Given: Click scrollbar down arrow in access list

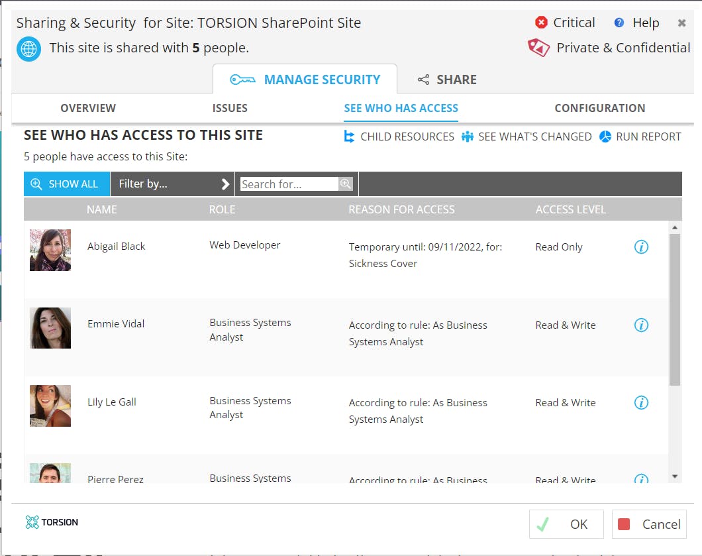Looking at the screenshot, I should pos(675,476).
